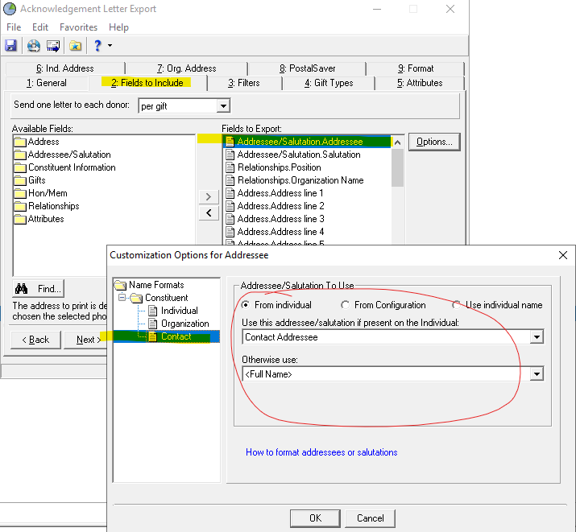The width and height of the screenshot is (576, 532).
Task: Switch to the 1: General tab
Action: click(x=47, y=83)
